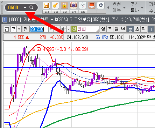Switch chart to daily with 일
This screenshot has width=155, height=128.
click(x=103, y=29)
